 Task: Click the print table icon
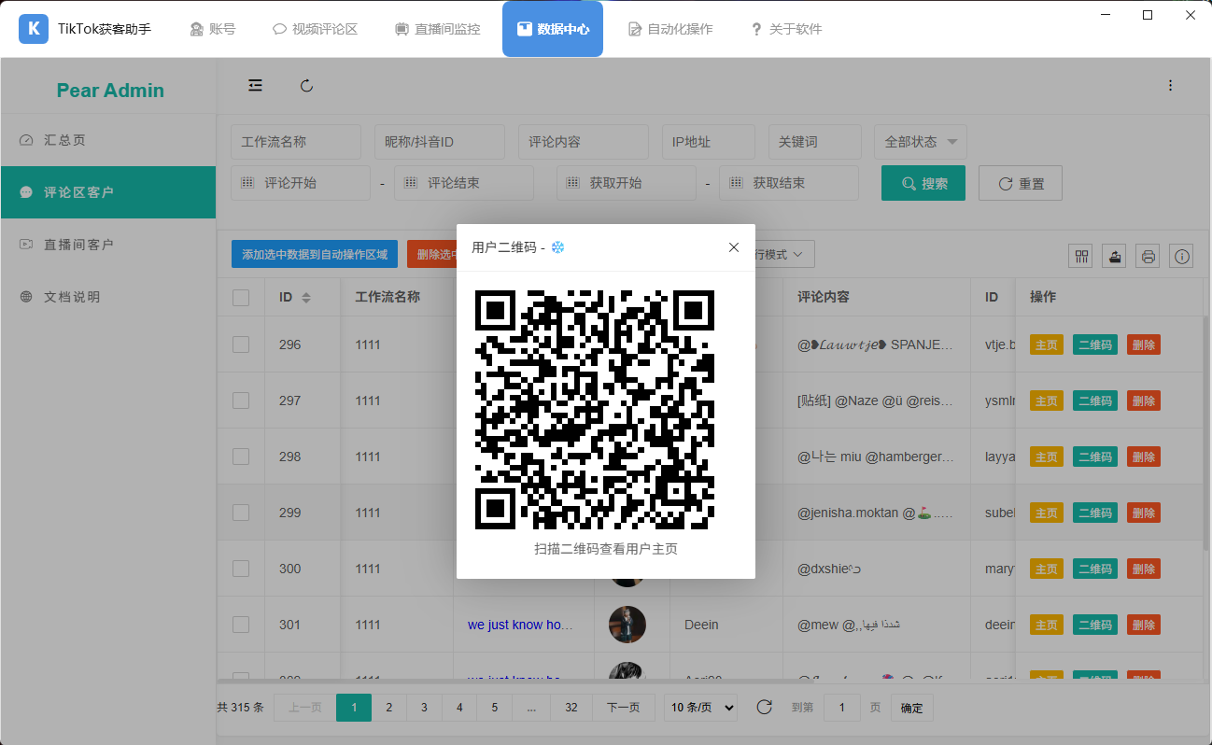(x=1149, y=256)
